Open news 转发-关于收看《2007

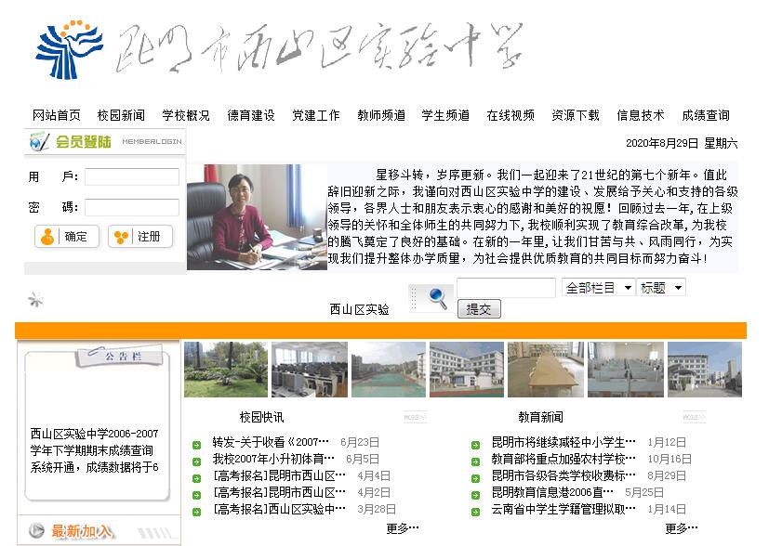coord(271,442)
